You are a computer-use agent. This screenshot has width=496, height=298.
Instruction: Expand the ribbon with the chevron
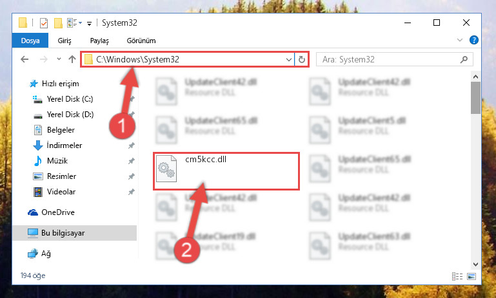(460, 40)
